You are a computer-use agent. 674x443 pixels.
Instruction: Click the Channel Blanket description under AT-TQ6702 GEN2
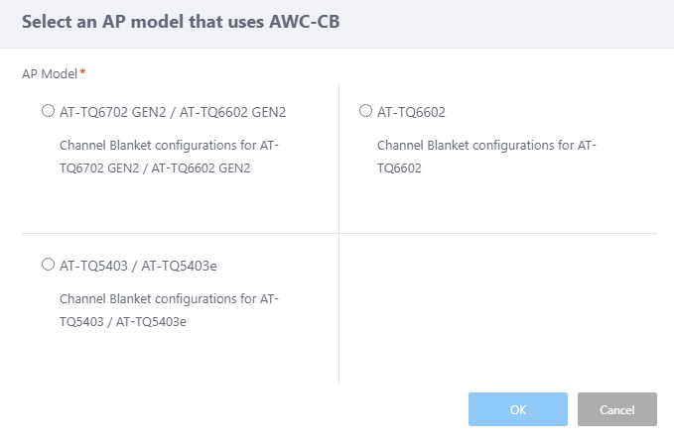click(169, 157)
